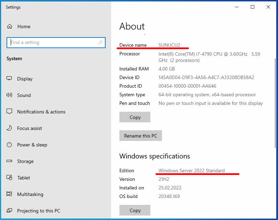Viewport: 278px width, 220px height.
Task: Click Rename this PC button
Action: pos(141,136)
